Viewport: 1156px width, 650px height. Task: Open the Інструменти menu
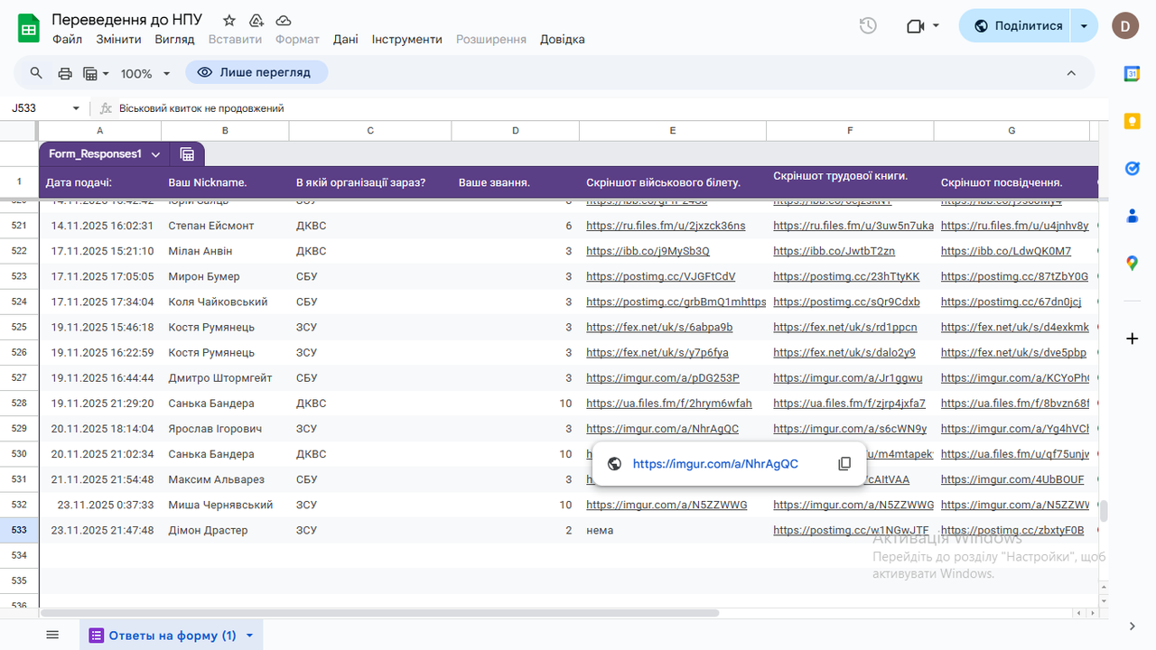(x=407, y=40)
